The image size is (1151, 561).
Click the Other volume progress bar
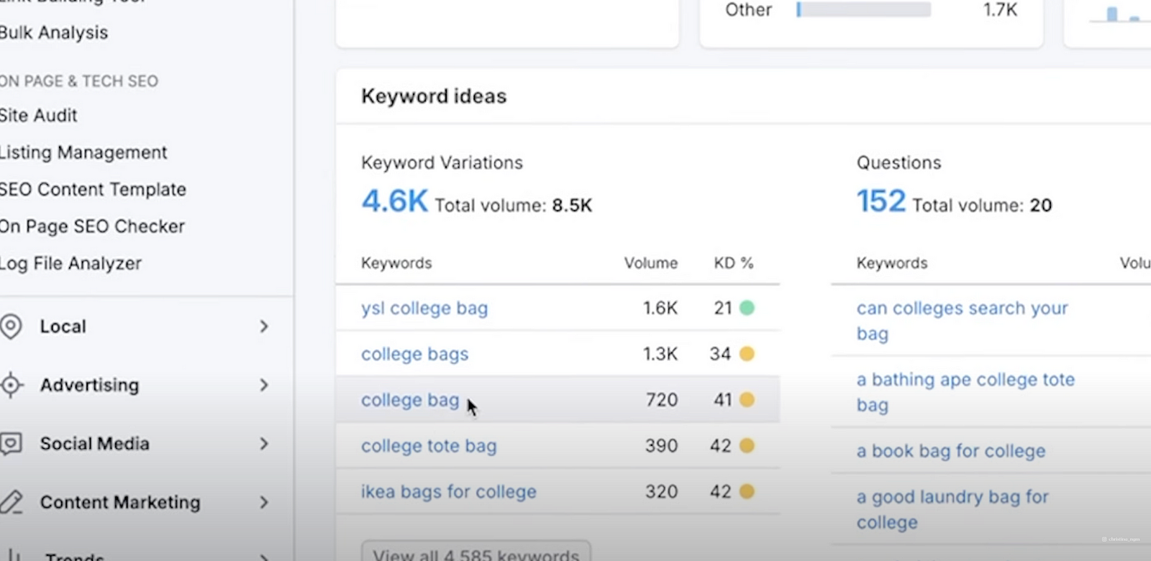tap(863, 10)
